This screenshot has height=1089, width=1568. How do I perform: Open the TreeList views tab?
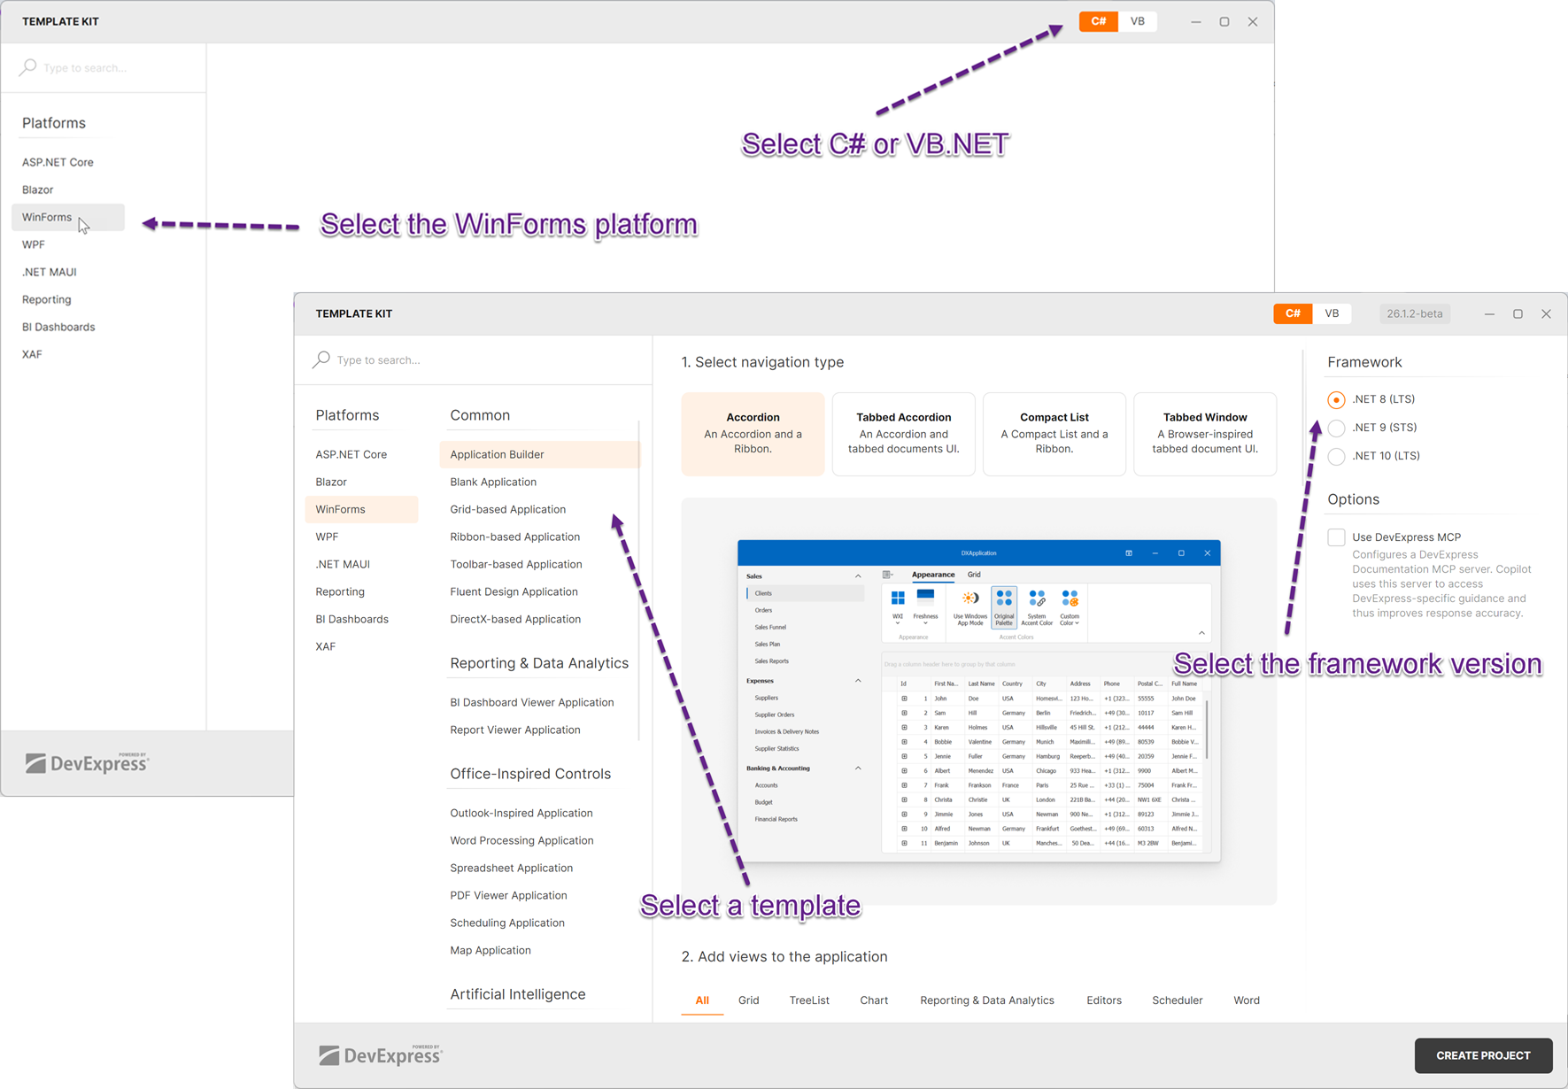point(809,1000)
